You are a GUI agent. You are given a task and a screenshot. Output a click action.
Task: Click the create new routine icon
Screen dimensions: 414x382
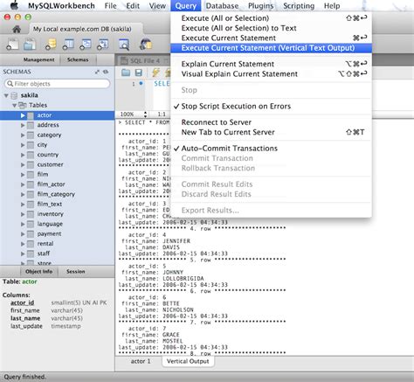point(102,45)
